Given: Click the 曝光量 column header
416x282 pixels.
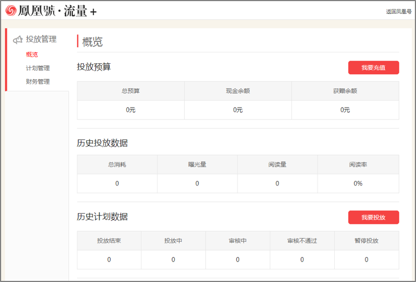Looking at the screenshot, I should [x=197, y=165].
